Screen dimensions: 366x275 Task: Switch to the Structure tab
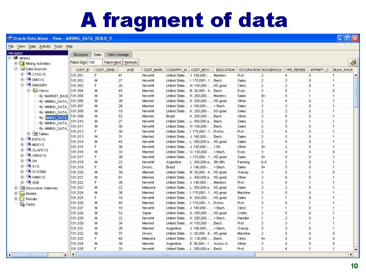pos(80,54)
